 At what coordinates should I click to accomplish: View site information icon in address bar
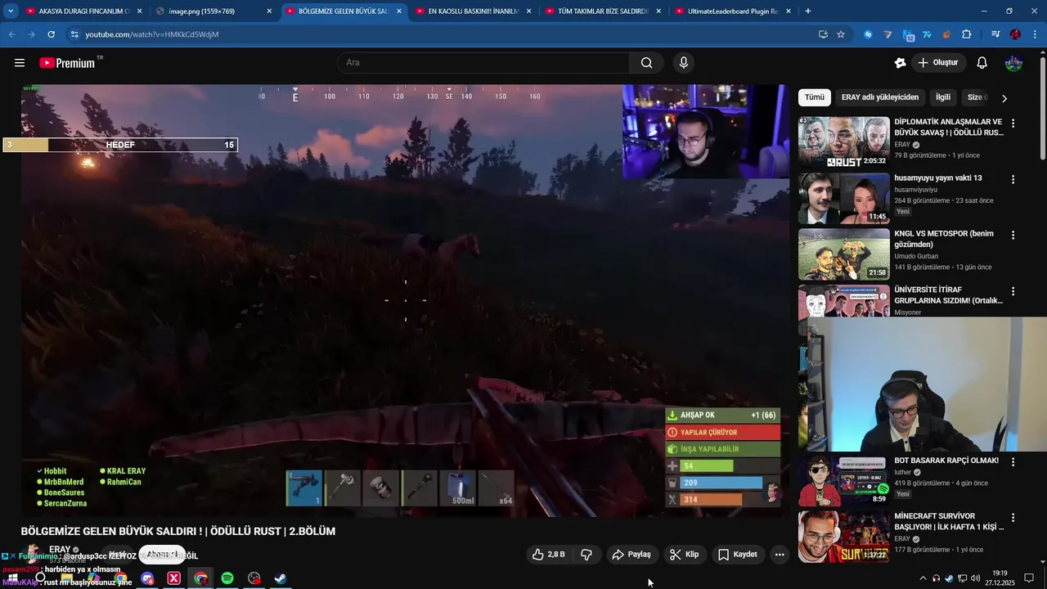(x=74, y=34)
